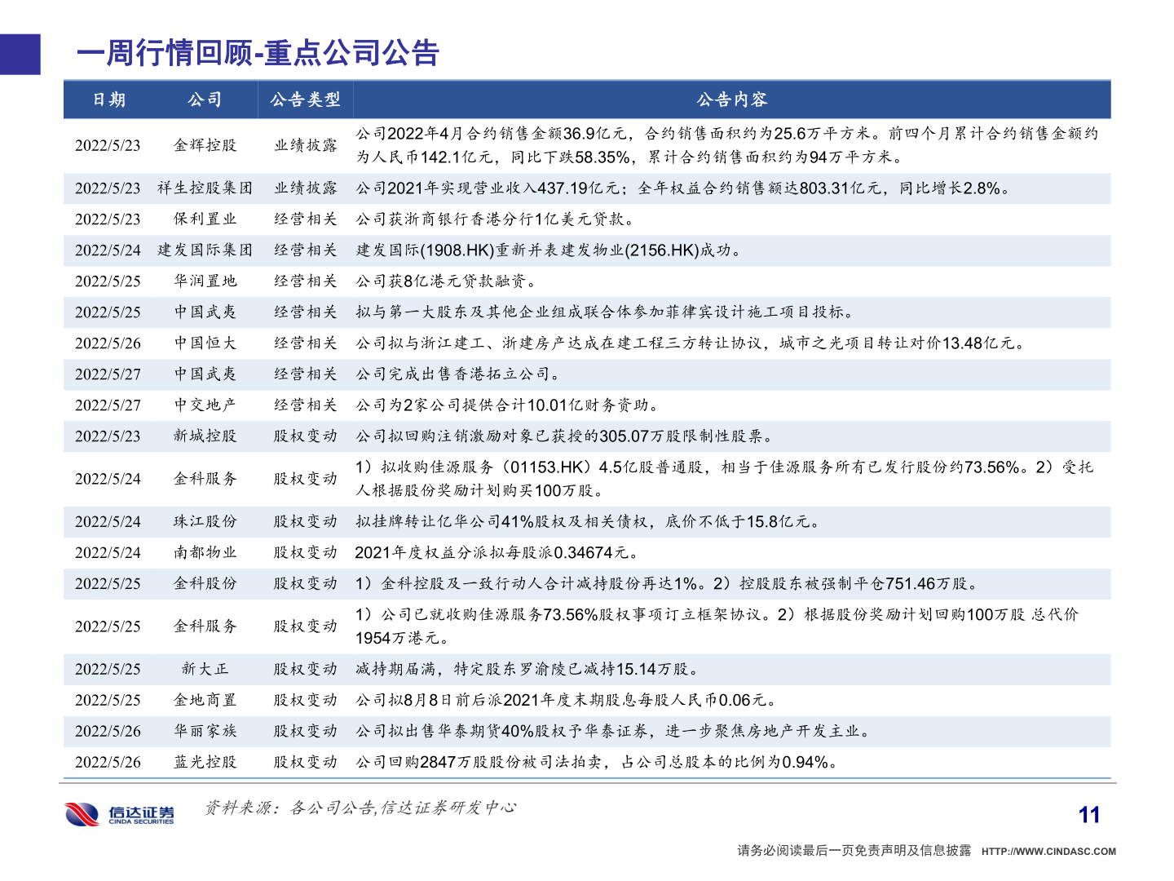Image resolution: width=1174 pixels, height=881 pixels.
Task: Click text about 罗渝陵 减持15.14万股
Action: coord(528,670)
